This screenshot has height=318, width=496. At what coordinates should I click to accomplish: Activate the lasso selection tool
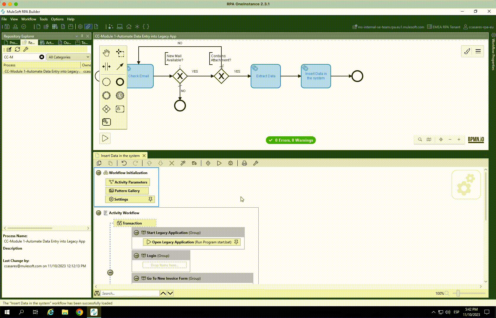tap(120, 53)
